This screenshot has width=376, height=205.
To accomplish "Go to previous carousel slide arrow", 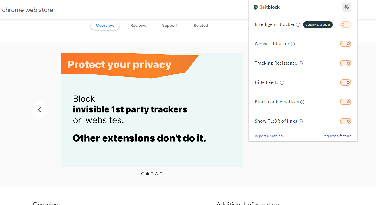I will tap(39, 110).
